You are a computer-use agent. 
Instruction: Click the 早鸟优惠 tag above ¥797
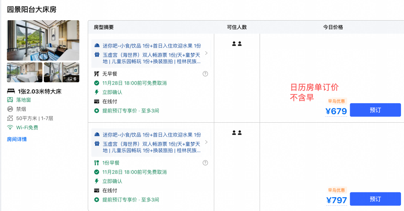click(336, 190)
